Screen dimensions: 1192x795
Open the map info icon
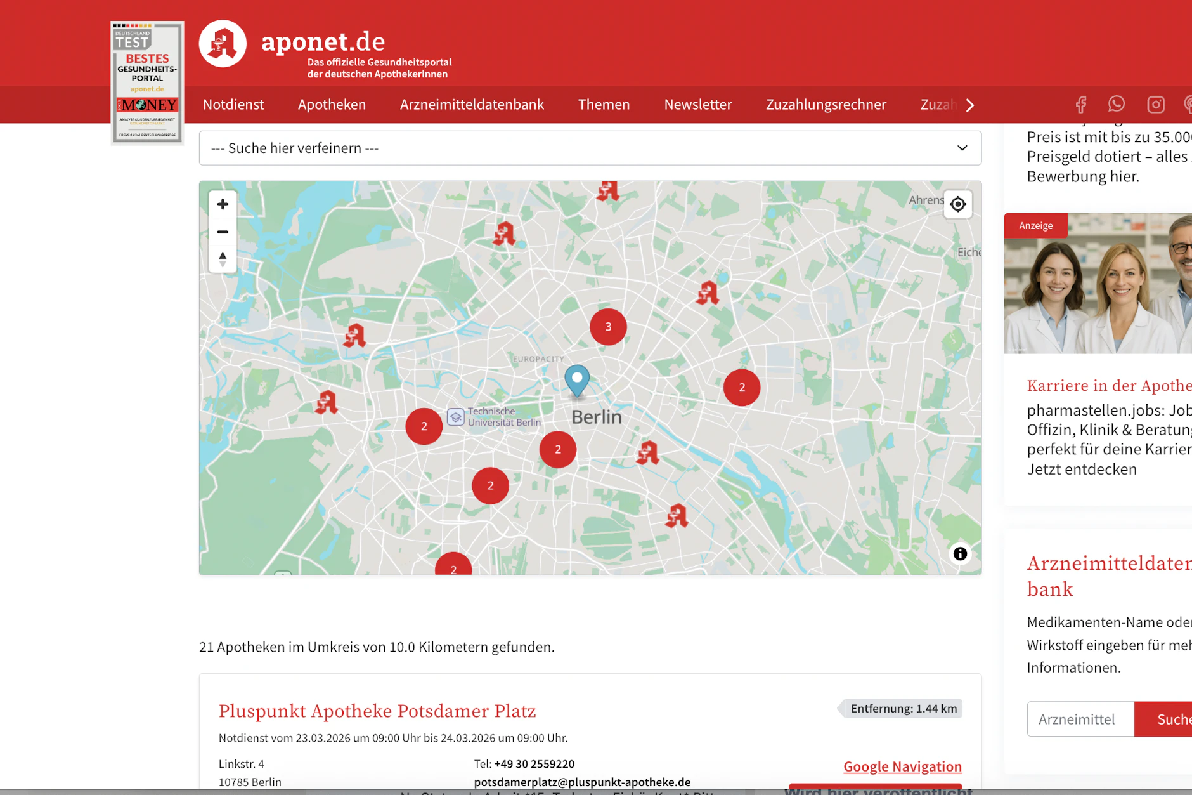959,554
